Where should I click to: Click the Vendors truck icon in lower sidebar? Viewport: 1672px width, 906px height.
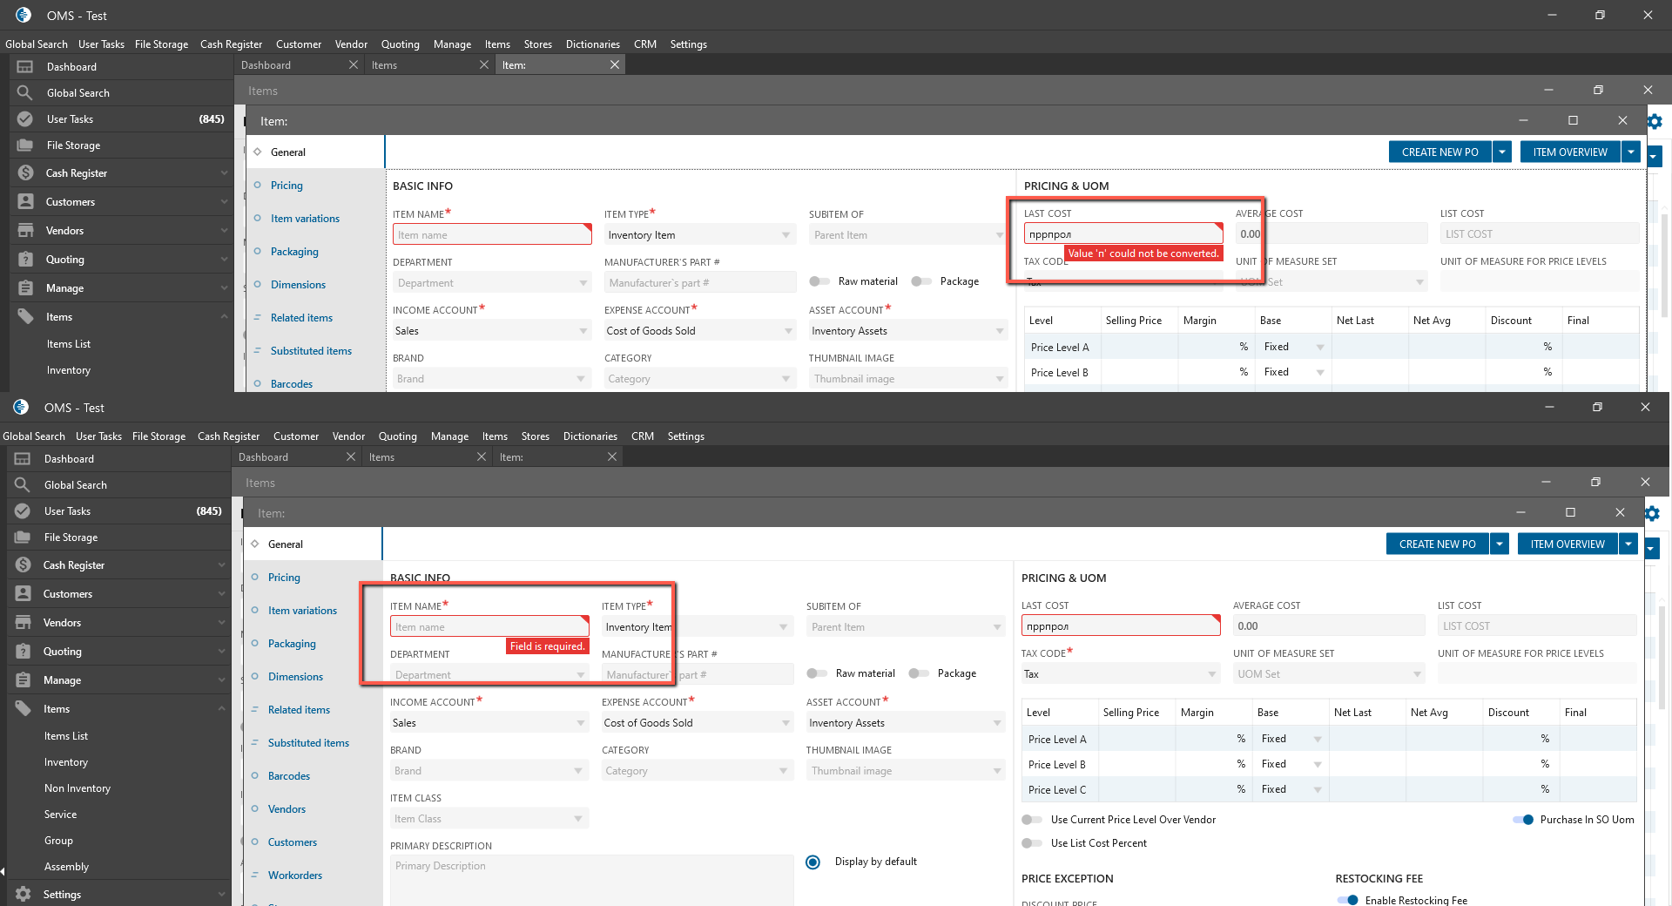[23, 623]
